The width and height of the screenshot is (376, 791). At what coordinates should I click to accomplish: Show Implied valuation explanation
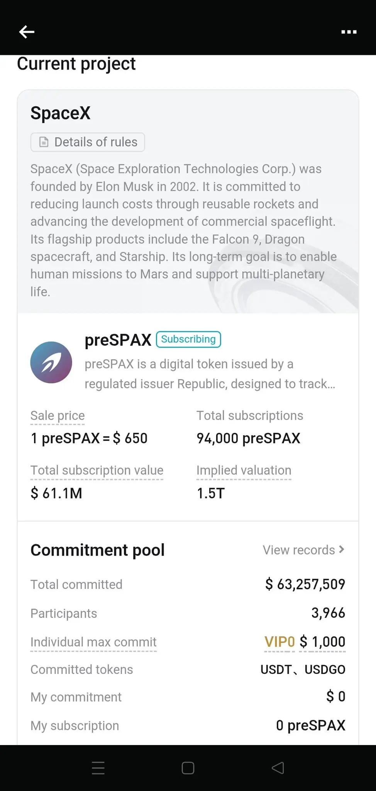[244, 471]
